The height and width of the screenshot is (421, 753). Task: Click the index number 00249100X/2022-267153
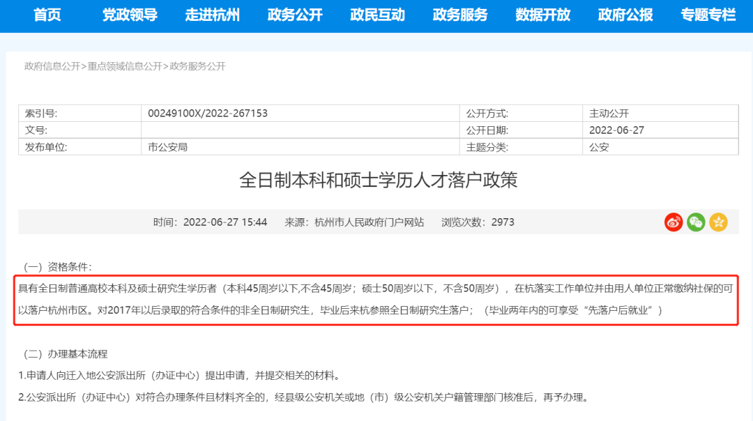pyautogui.click(x=208, y=113)
